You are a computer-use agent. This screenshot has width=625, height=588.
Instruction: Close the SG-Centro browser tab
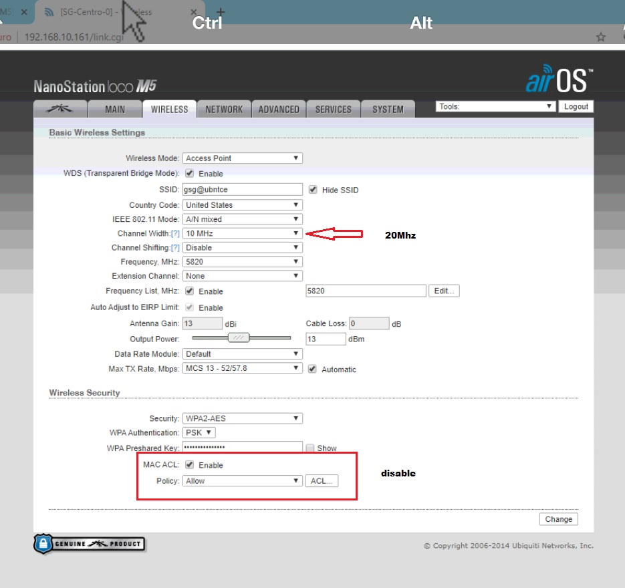(194, 12)
